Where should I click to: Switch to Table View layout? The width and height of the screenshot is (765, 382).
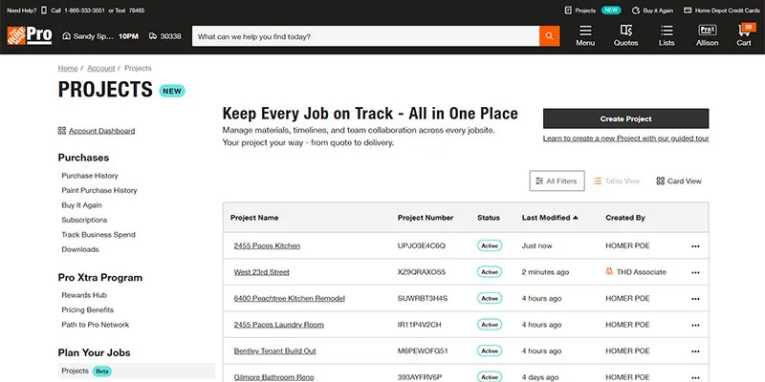(x=616, y=180)
